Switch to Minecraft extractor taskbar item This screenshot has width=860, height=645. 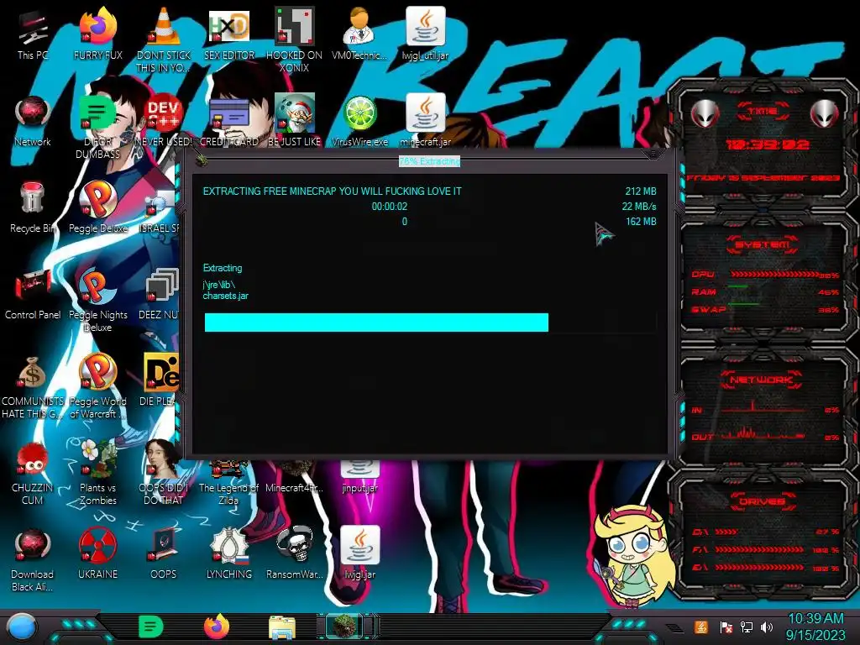coord(345,627)
